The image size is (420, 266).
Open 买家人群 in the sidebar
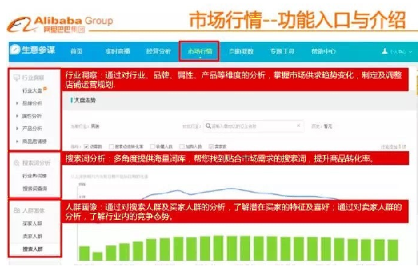pos(32,223)
